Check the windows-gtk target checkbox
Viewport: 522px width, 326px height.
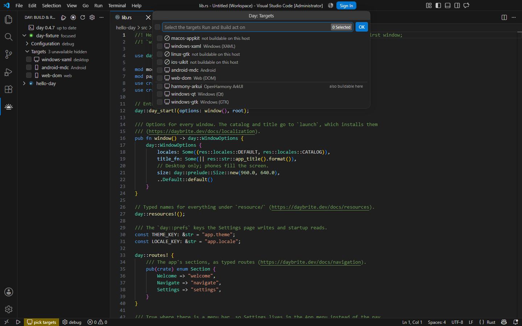point(159,102)
